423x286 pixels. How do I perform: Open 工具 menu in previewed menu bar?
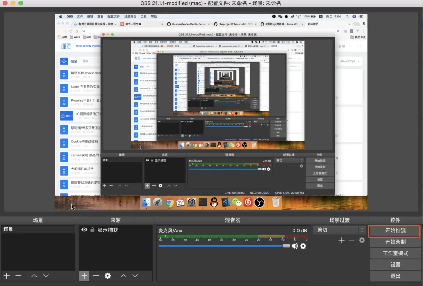click(144, 16)
